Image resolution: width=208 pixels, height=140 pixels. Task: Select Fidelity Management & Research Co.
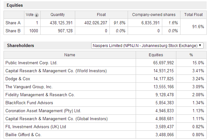(x=40, y=95)
